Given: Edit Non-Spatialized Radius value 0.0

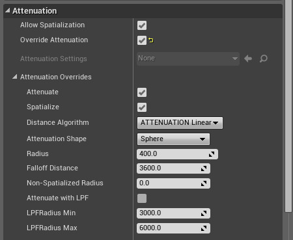Looking at the screenshot, I should 173,183.
